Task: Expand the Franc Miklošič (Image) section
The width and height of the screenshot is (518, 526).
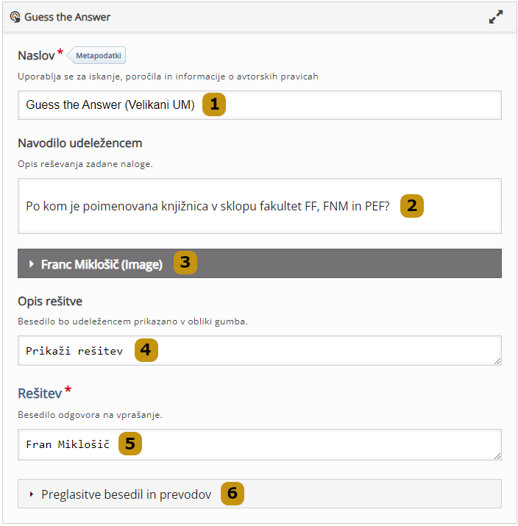Action: 102,264
